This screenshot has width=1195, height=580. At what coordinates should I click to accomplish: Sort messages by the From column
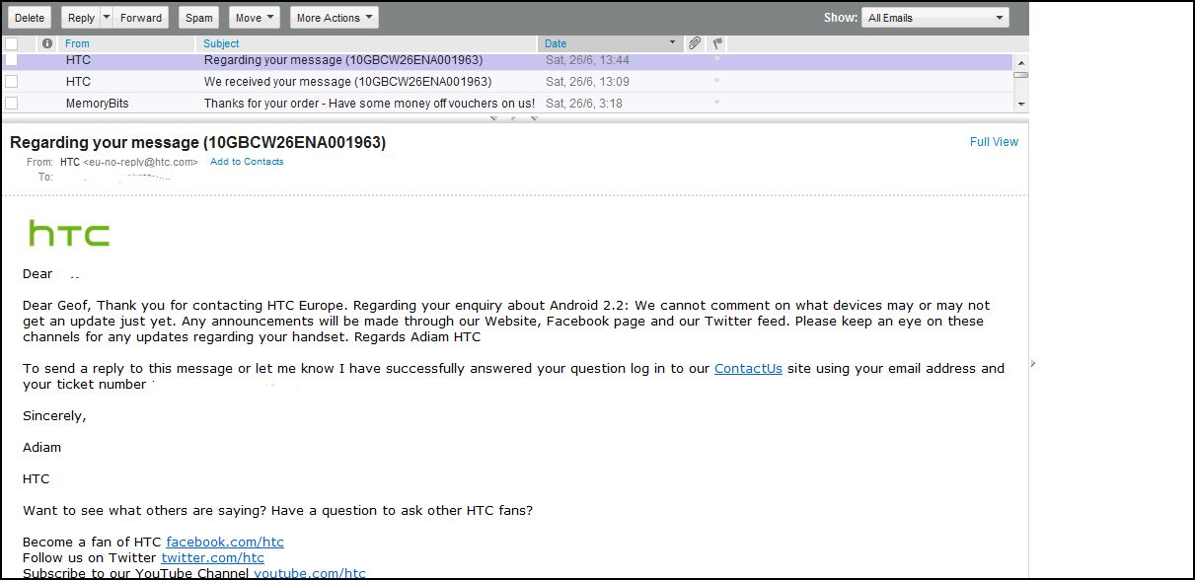point(77,43)
